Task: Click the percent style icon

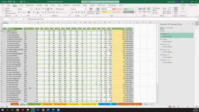Action: pos(76,12)
